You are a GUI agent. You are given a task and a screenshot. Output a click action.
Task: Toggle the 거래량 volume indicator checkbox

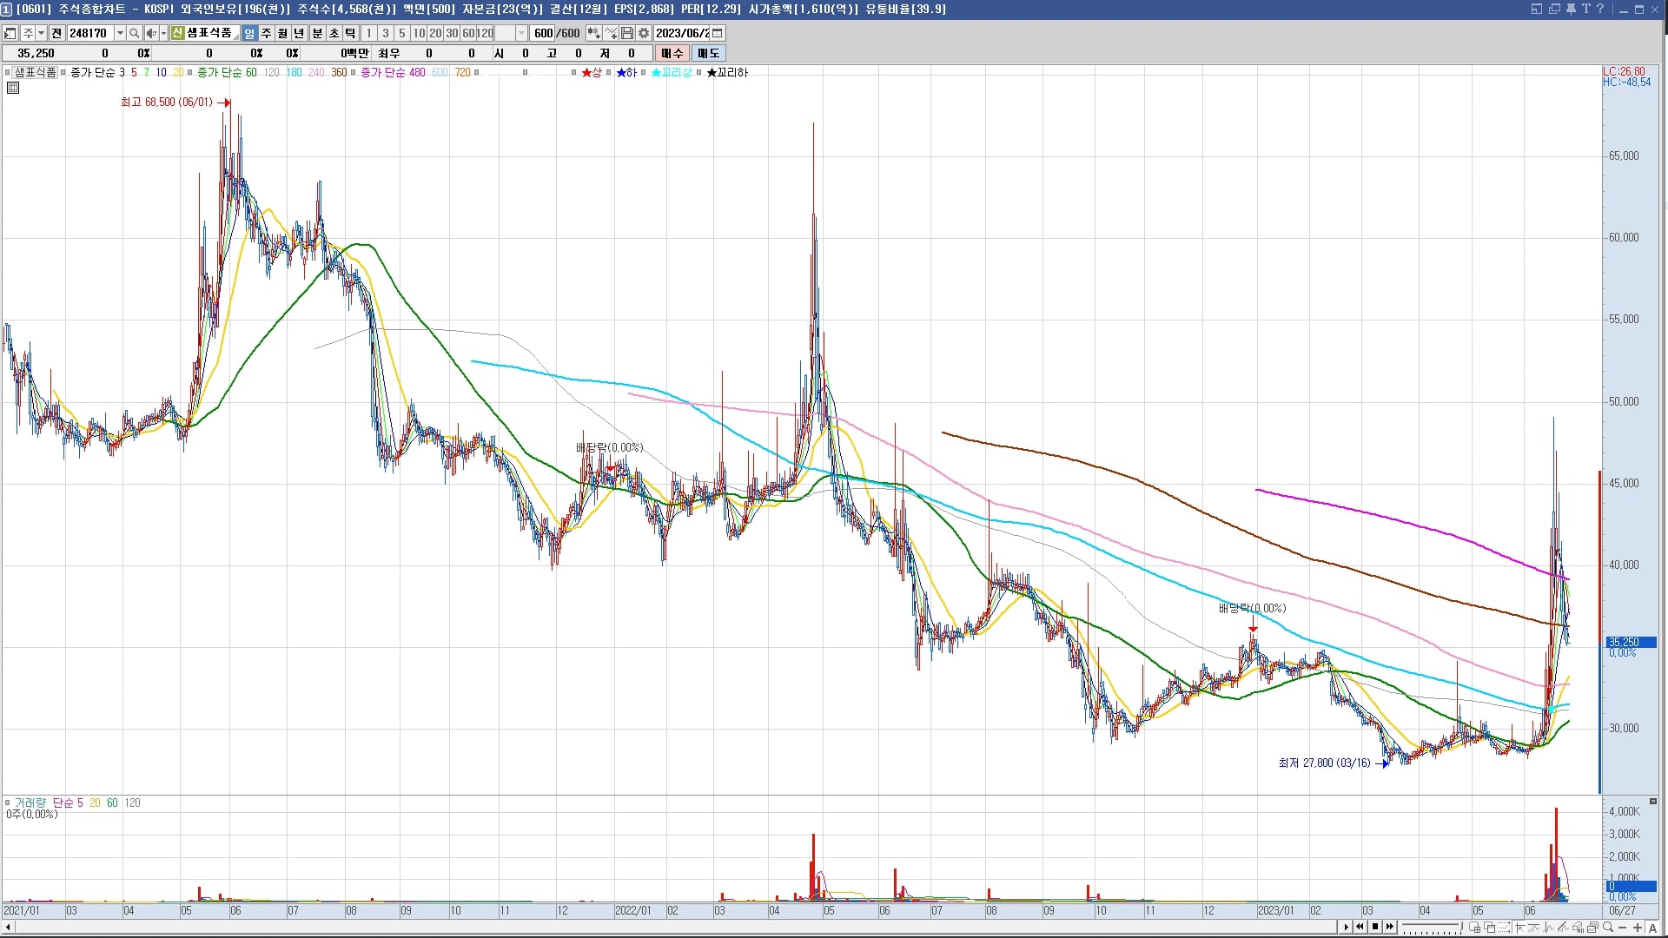coord(8,803)
